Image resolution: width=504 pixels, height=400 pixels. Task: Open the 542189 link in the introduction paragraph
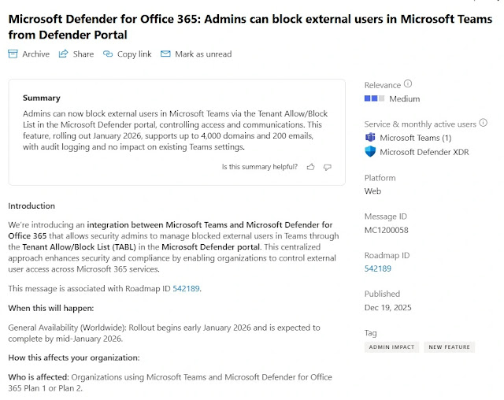[x=186, y=288]
